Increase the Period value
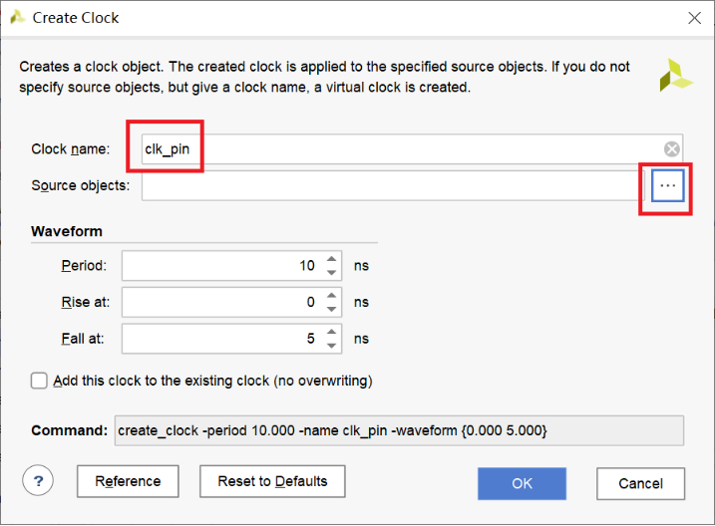 click(x=332, y=260)
